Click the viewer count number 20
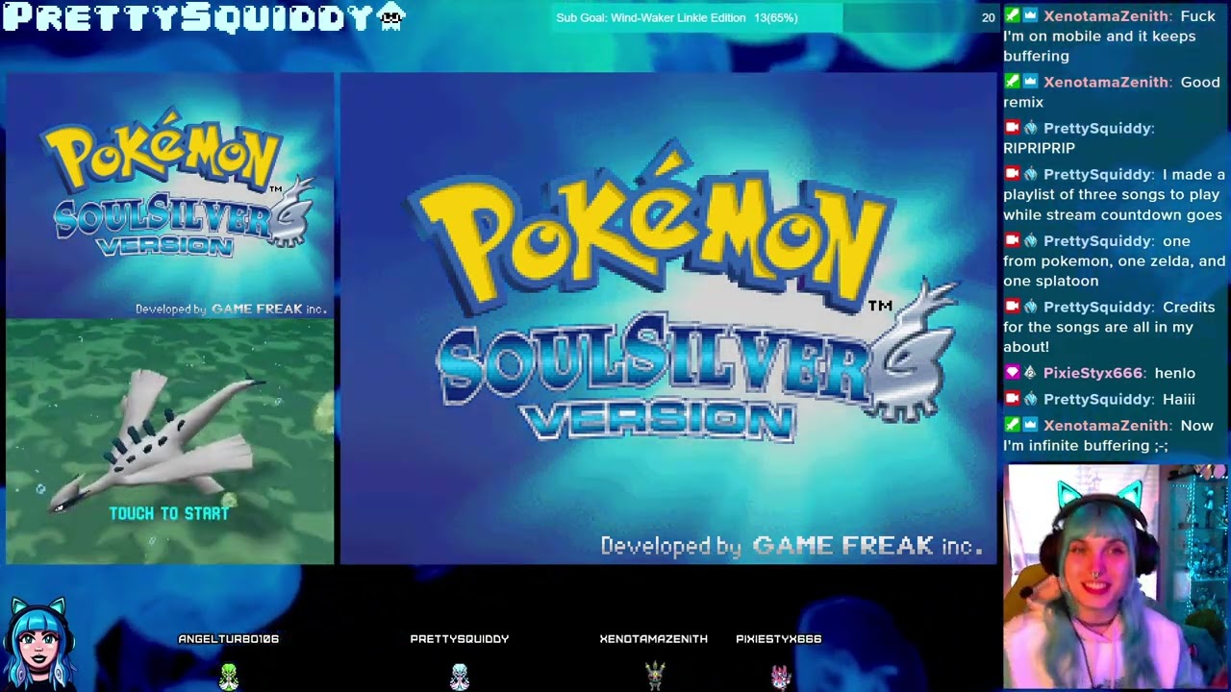The image size is (1231, 692). click(988, 17)
